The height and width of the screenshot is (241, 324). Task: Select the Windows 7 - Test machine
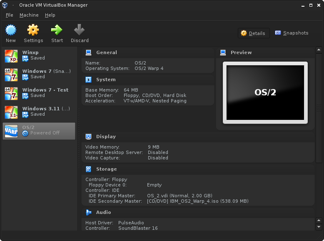click(39, 94)
